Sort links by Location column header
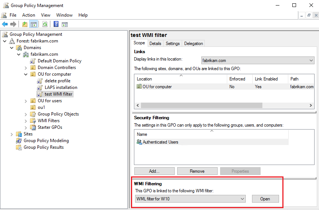The image size is (319, 210). click(x=181, y=79)
